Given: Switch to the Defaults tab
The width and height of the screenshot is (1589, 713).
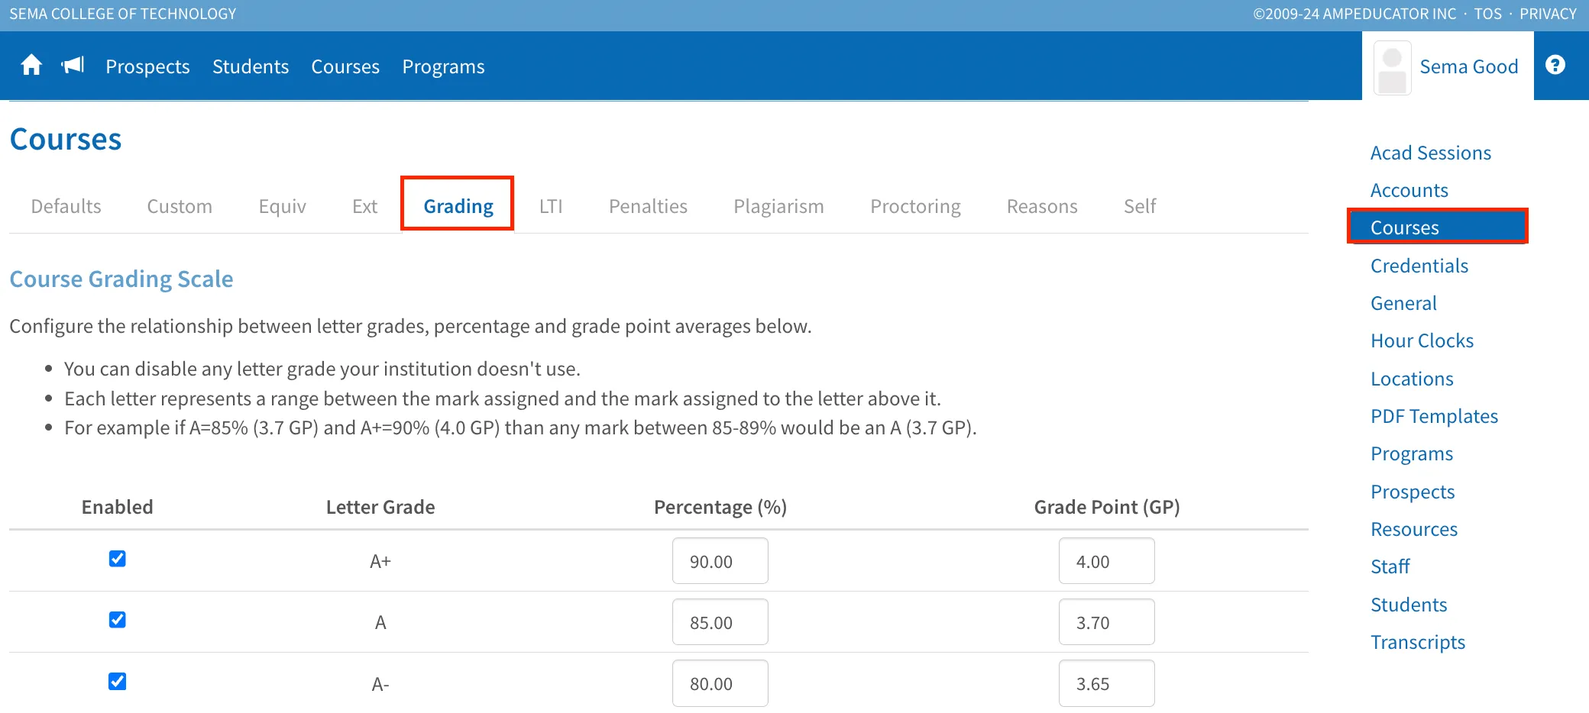Looking at the screenshot, I should point(66,206).
